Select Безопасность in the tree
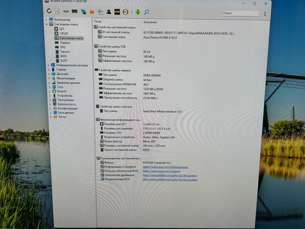305x229 pixels. 67,104
